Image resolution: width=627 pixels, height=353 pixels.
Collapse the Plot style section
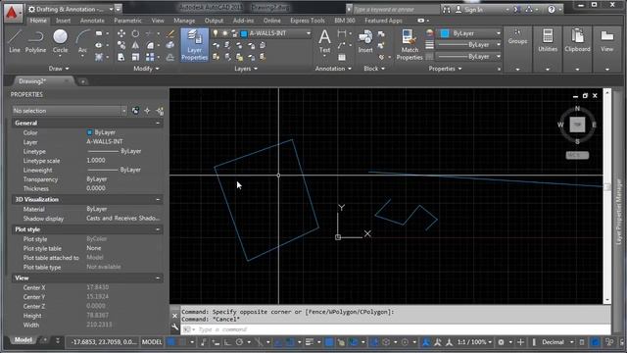coord(158,229)
